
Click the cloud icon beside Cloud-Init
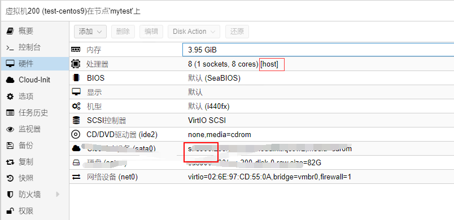10,80
